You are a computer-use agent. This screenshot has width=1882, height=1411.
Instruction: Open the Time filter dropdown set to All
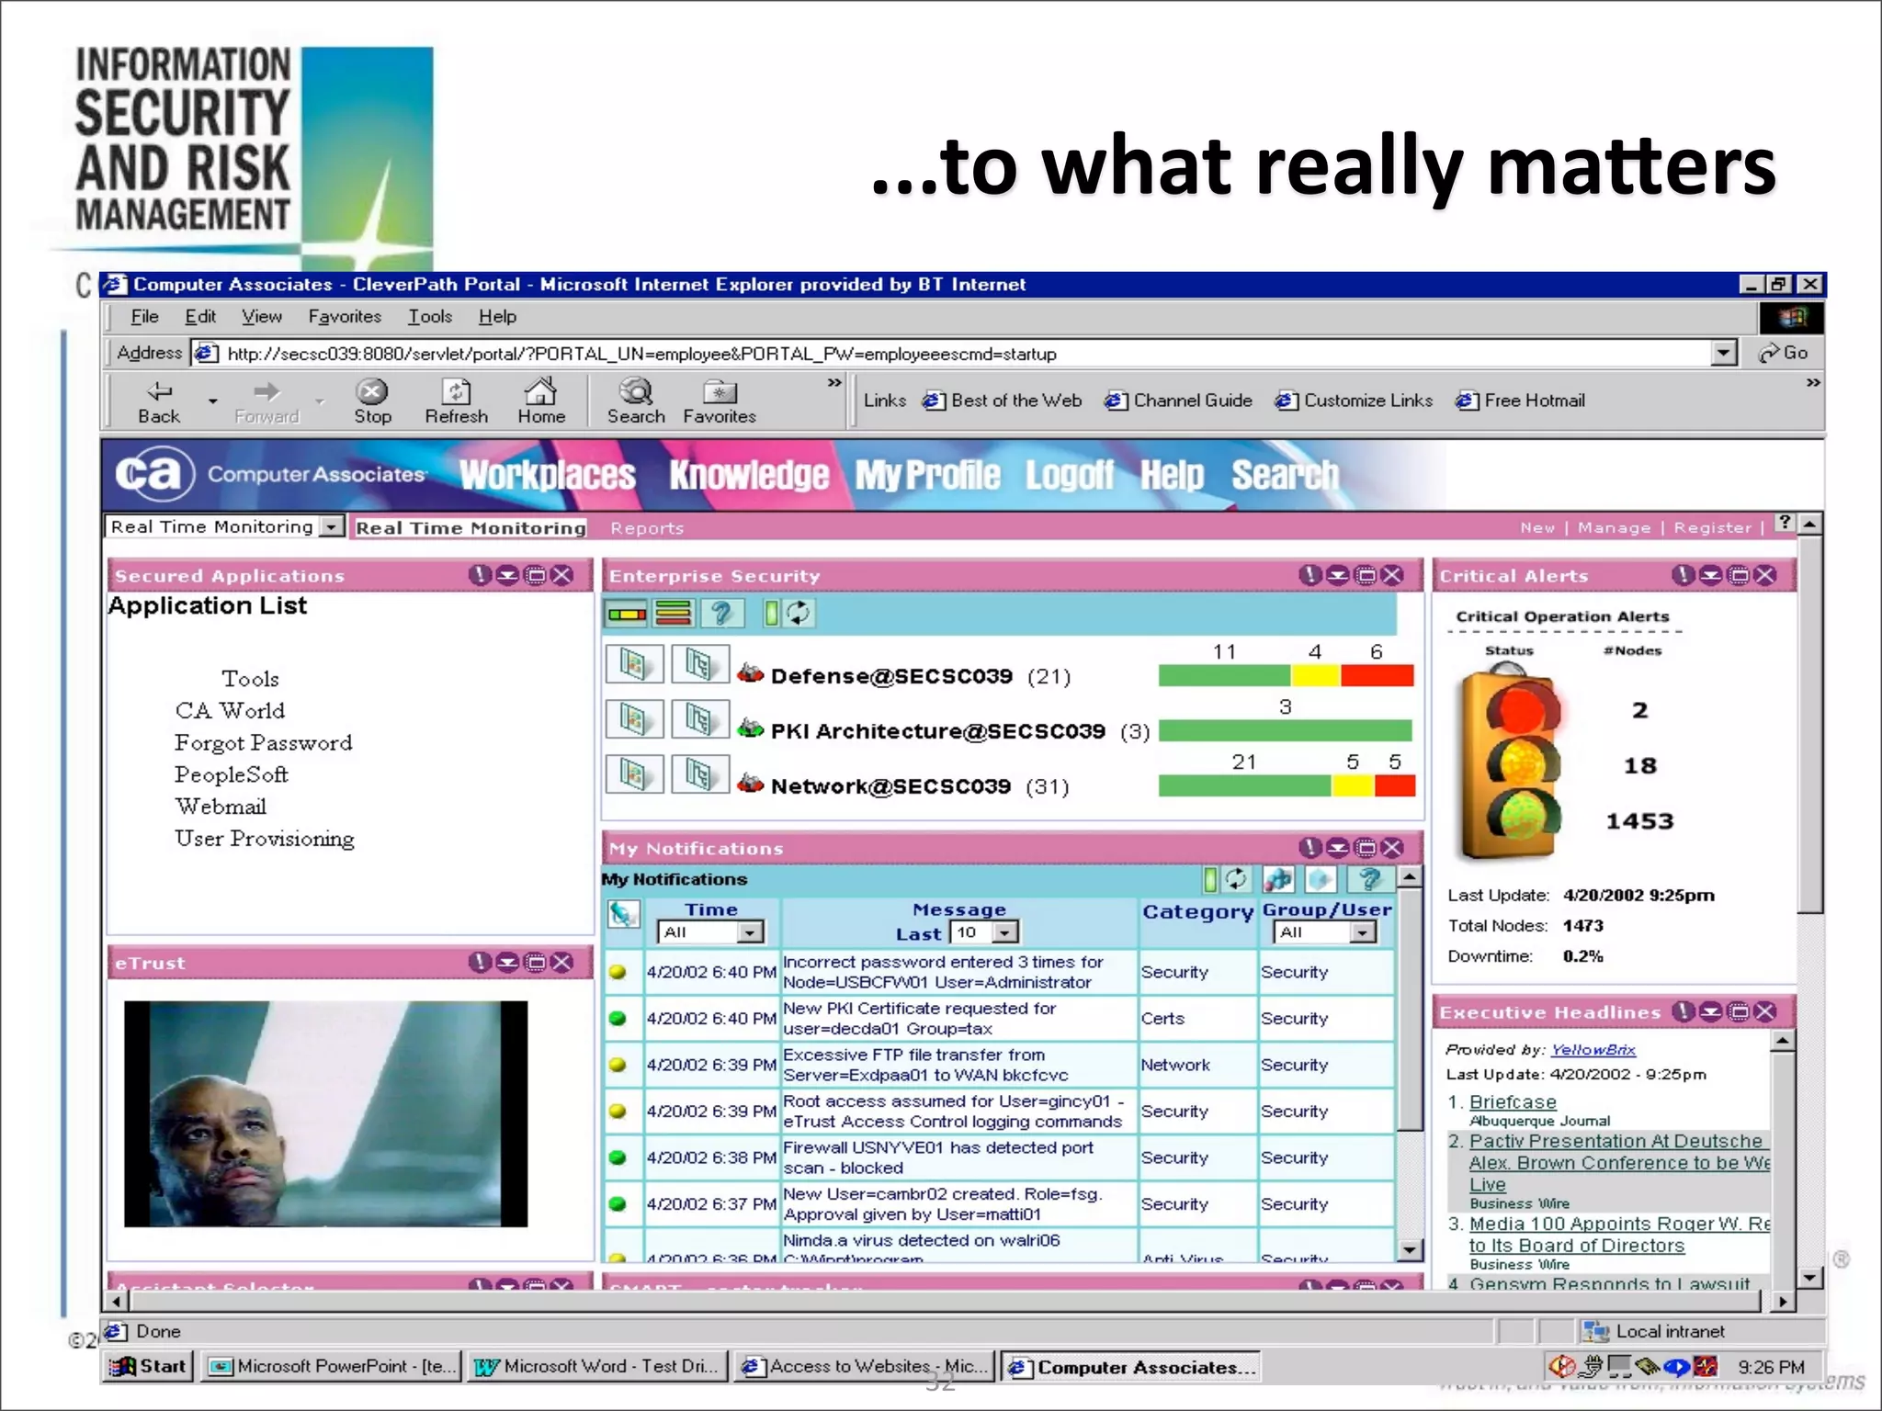[x=750, y=932]
